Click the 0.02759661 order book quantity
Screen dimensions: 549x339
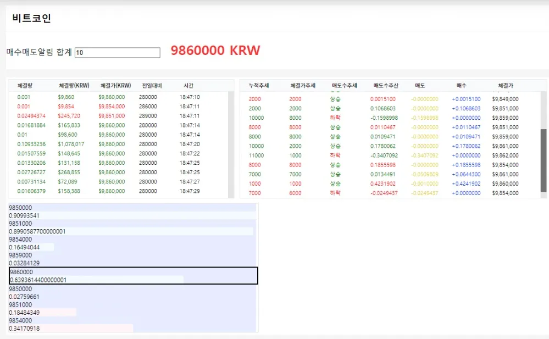coord(24,297)
